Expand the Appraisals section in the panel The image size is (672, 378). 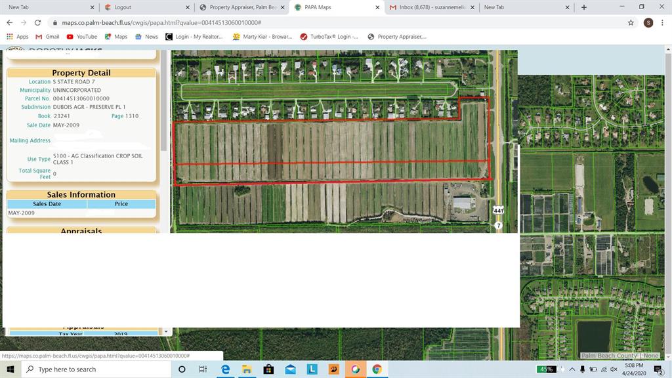(x=80, y=230)
